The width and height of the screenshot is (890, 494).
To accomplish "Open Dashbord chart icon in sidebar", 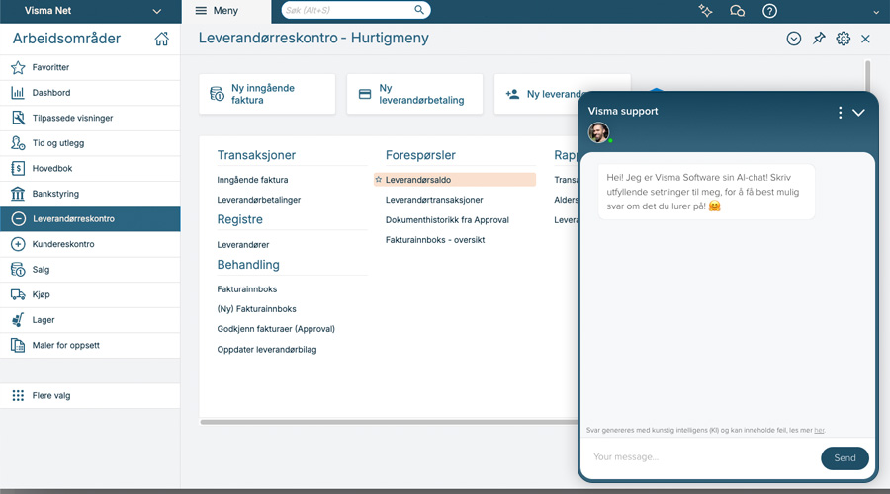I will point(18,93).
